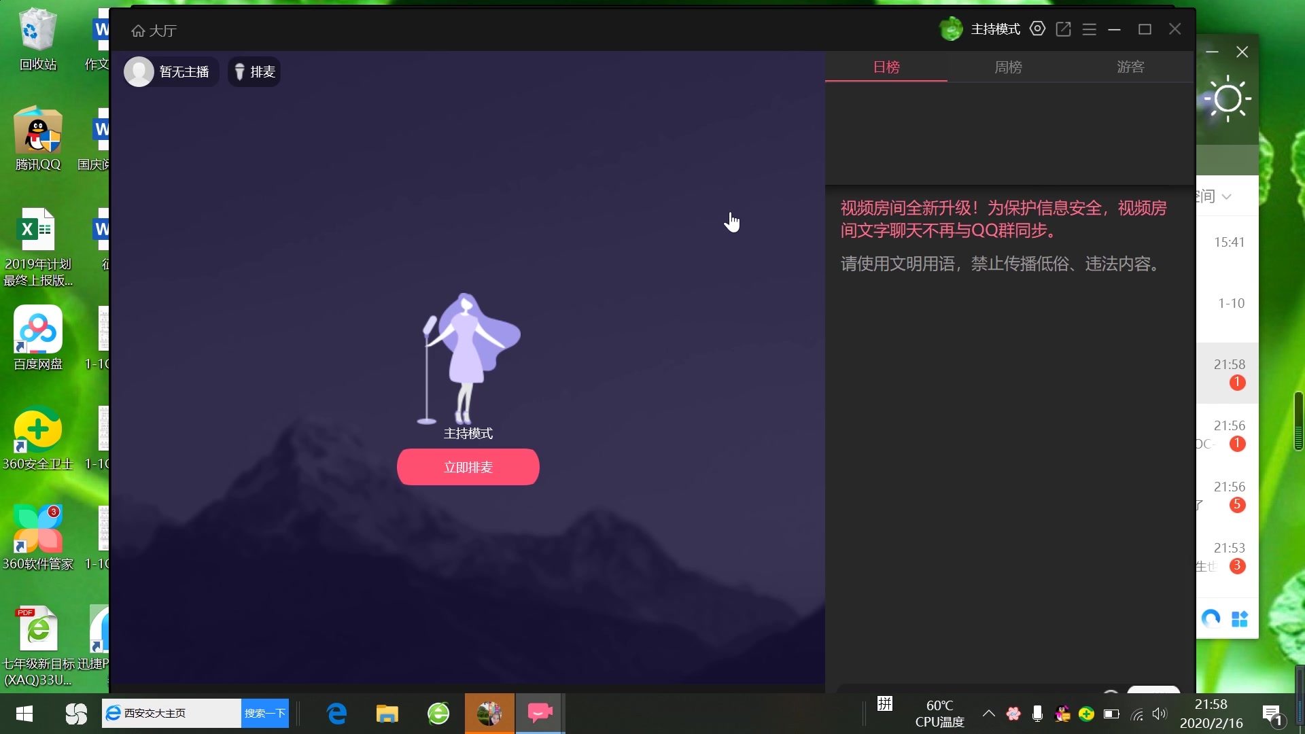Click the 暂无主播 host avatar

pyautogui.click(x=139, y=71)
